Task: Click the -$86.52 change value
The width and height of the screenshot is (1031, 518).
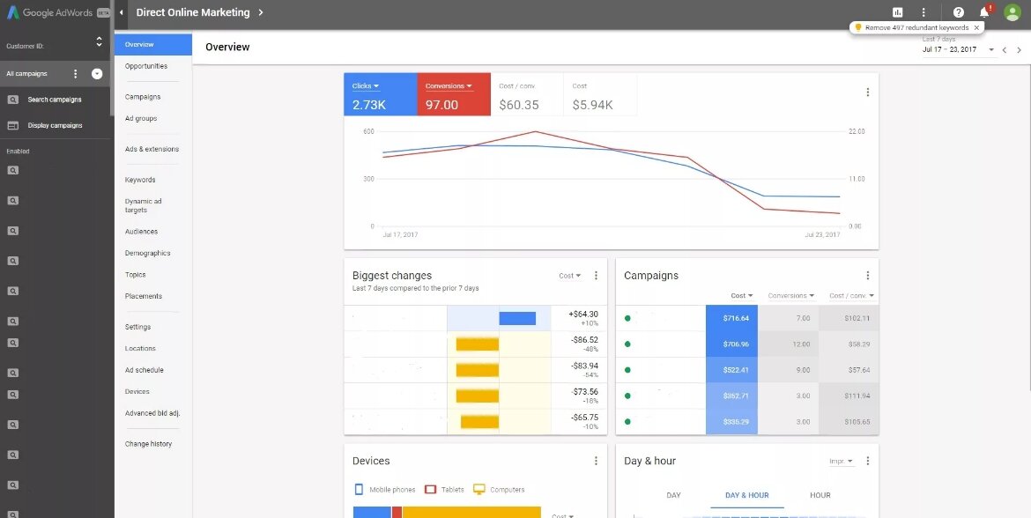Action: 583,340
